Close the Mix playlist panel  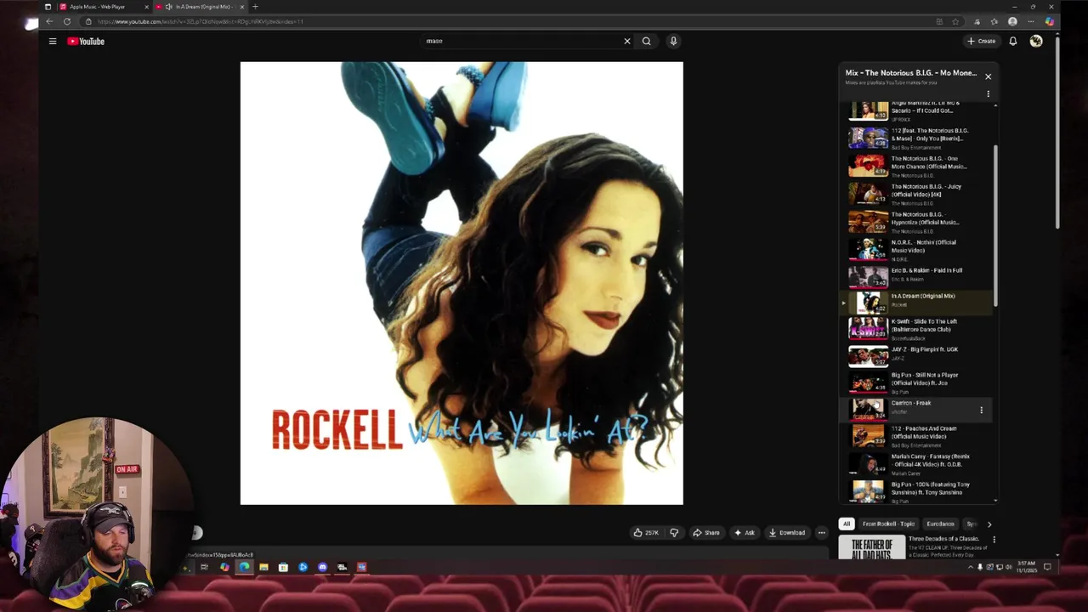pyautogui.click(x=988, y=76)
